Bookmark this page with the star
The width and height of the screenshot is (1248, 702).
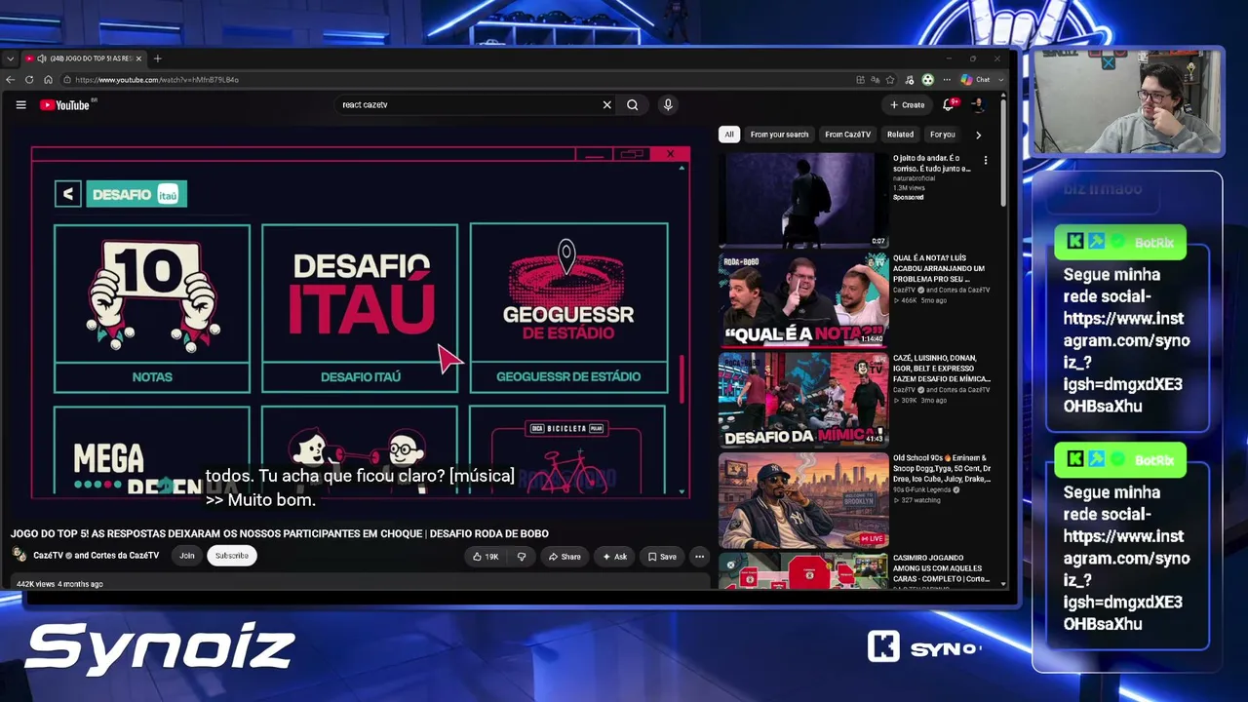[890, 80]
